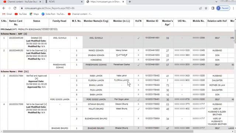Click PORI GOGOI LAHON family head
Viewport: 236px width, 133px height.
(60, 99)
